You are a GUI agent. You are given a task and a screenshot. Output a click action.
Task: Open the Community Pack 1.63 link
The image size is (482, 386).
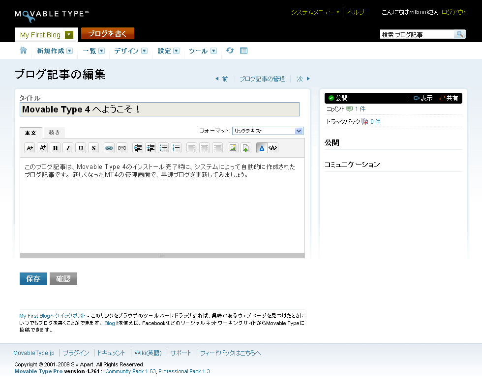click(x=131, y=371)
